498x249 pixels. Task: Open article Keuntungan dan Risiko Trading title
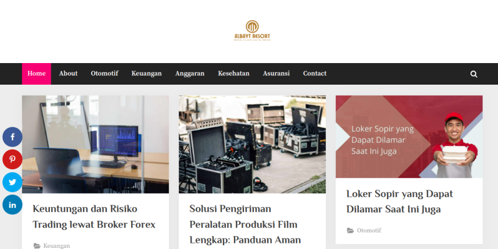point(94,216)
